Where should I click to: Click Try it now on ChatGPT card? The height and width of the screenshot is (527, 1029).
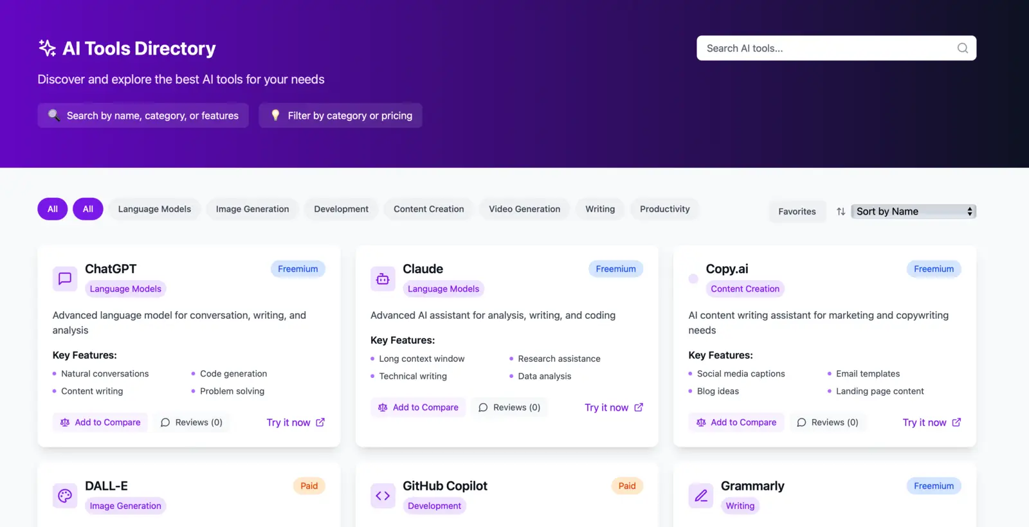[x=296, y=422]
